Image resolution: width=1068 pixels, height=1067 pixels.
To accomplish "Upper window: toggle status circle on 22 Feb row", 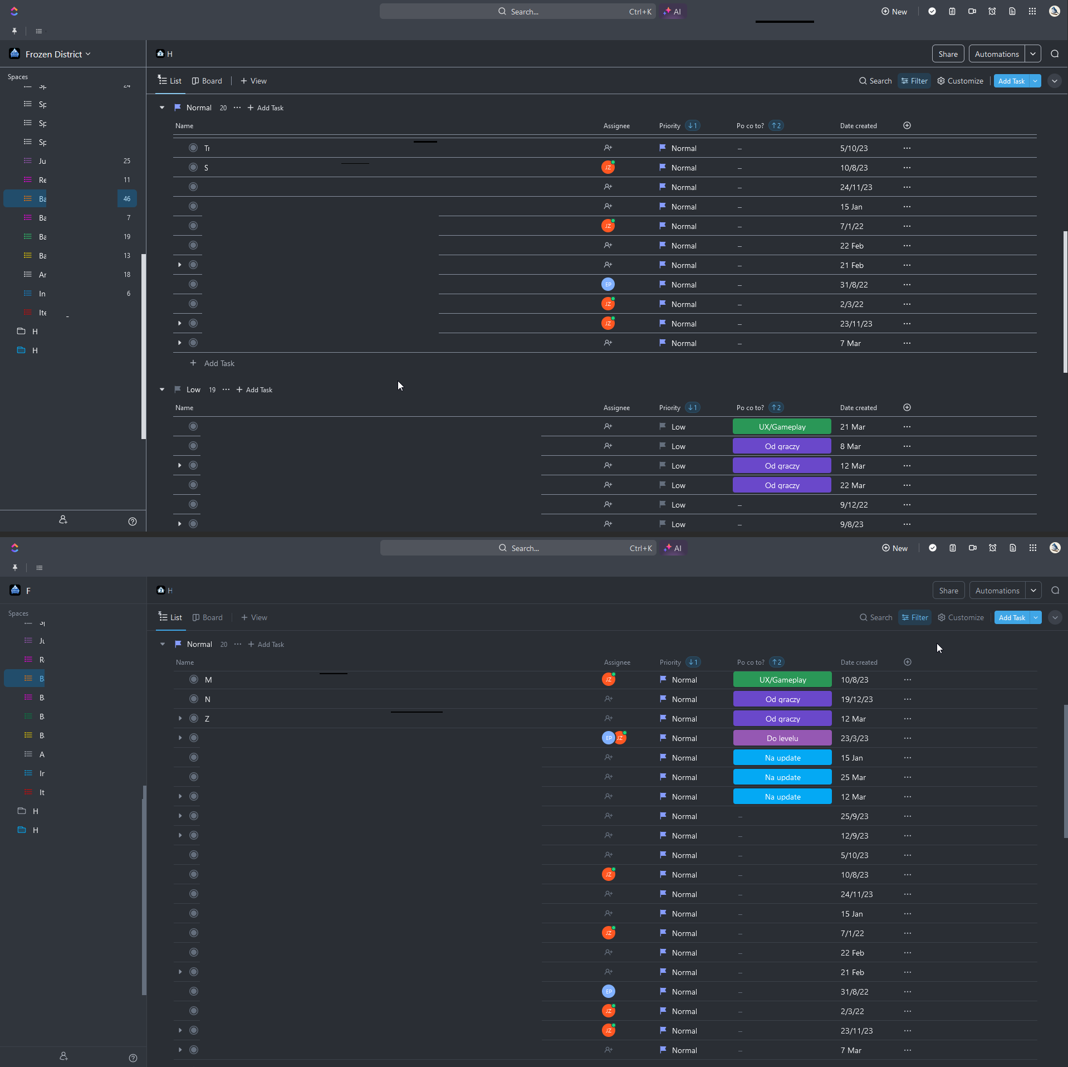I will (x=193, y=245).
